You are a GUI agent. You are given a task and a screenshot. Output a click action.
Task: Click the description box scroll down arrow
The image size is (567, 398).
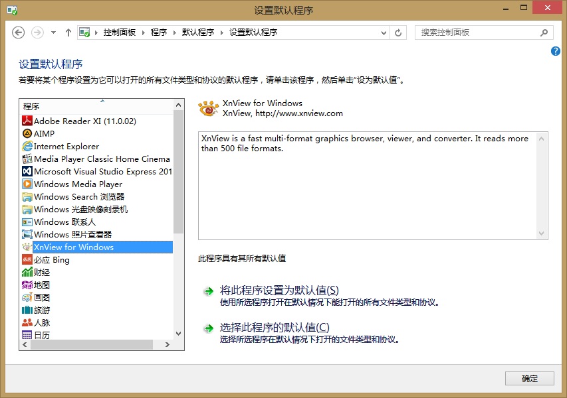tap(541, 233)
